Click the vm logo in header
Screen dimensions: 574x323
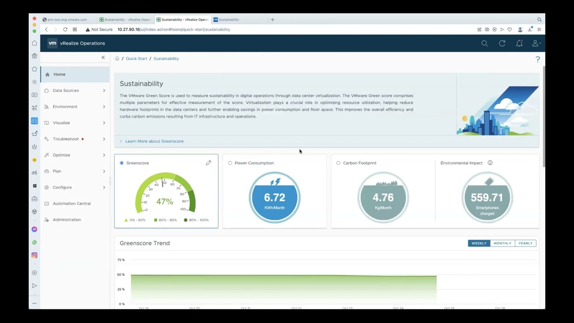52,44
